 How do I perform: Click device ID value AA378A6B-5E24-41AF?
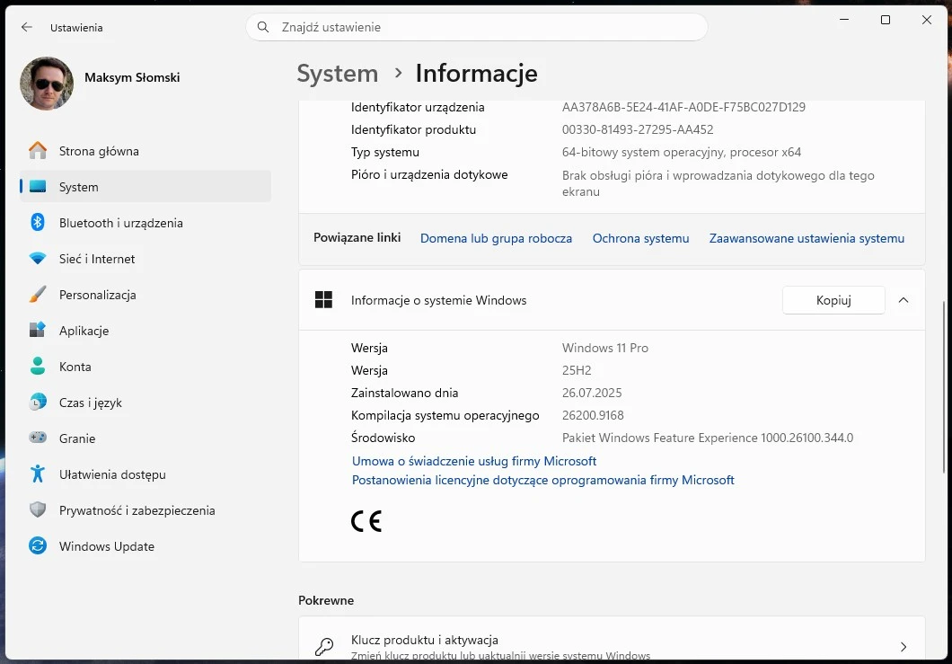coord(683,107)
